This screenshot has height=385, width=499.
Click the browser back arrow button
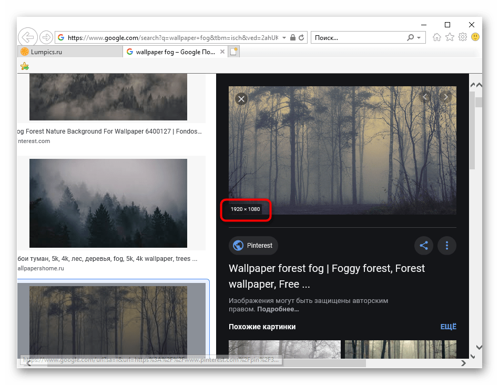(x=28, y=37)
